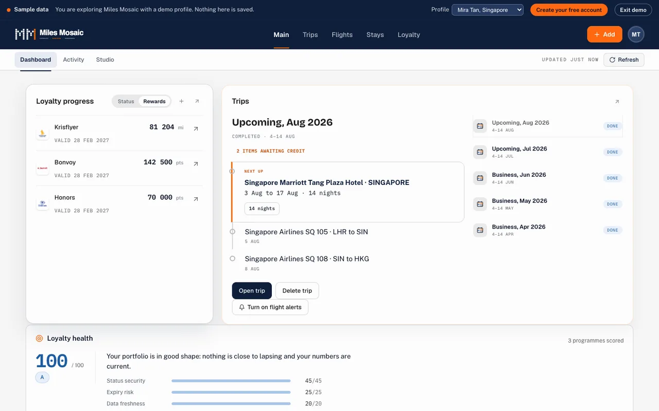Click the Status security progress bar

coord(231,381)
